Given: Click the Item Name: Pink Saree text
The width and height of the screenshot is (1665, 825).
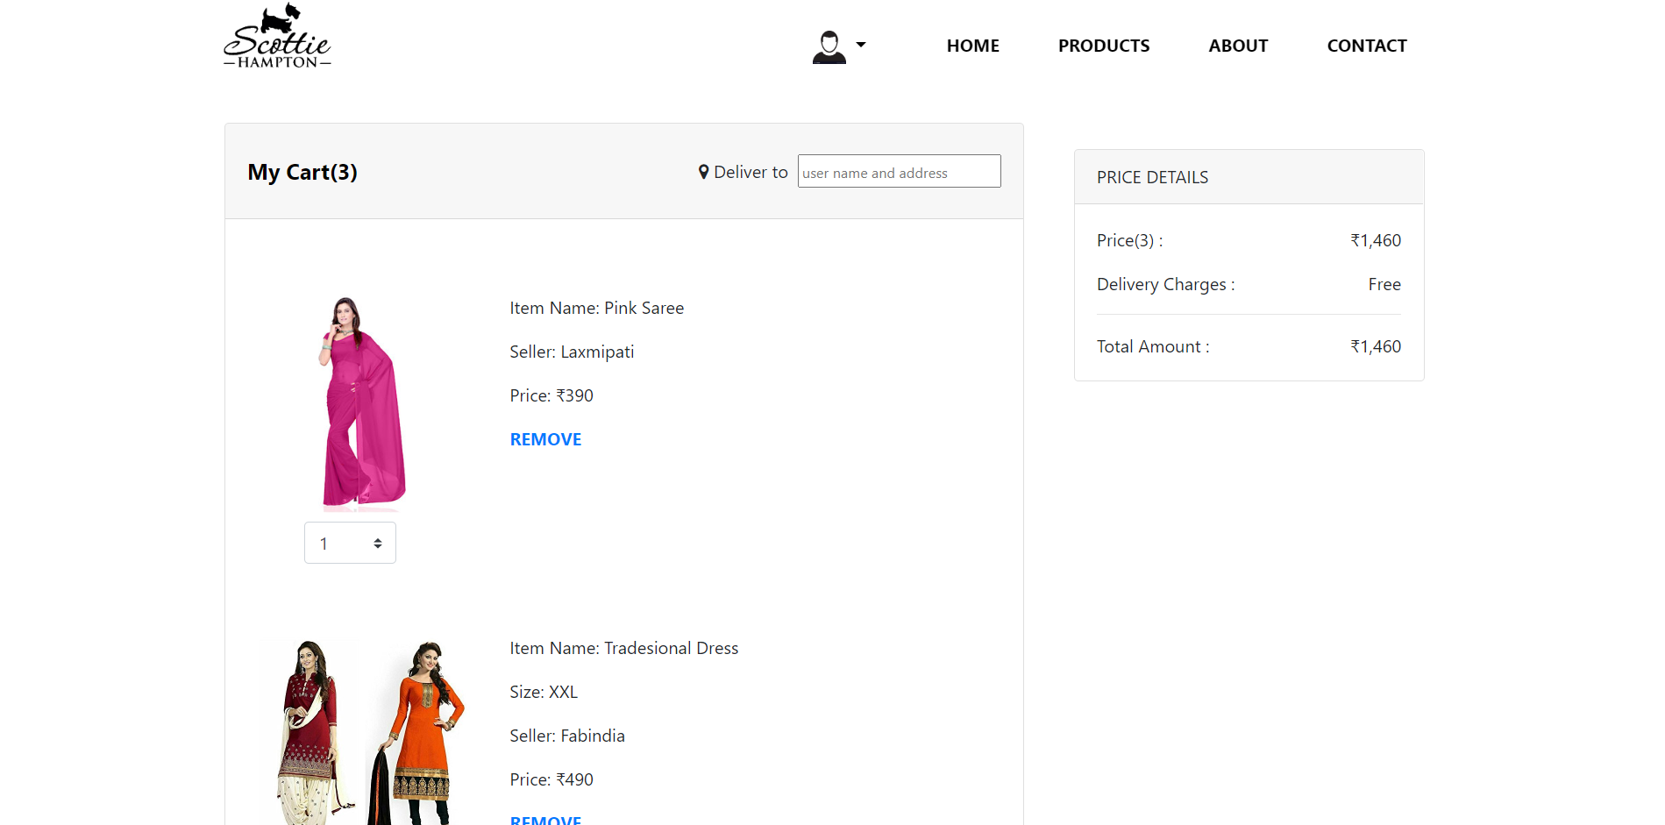Looking at the screenshot, I should pyautogui.click(x=596, y=308).
